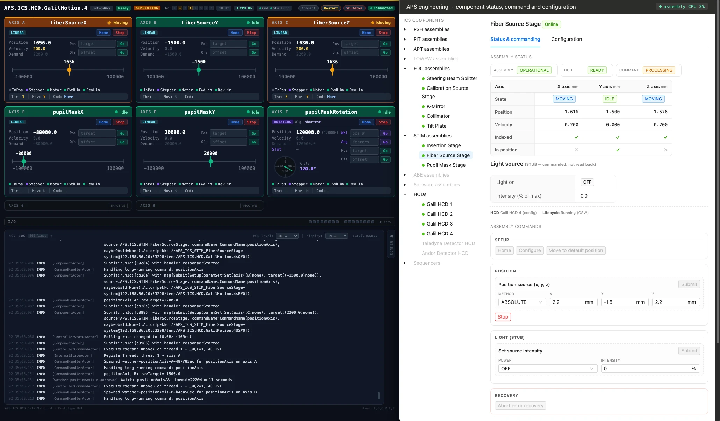
Task: Select Steering Beam Splitter in tree
Action: tap(452, 78)
